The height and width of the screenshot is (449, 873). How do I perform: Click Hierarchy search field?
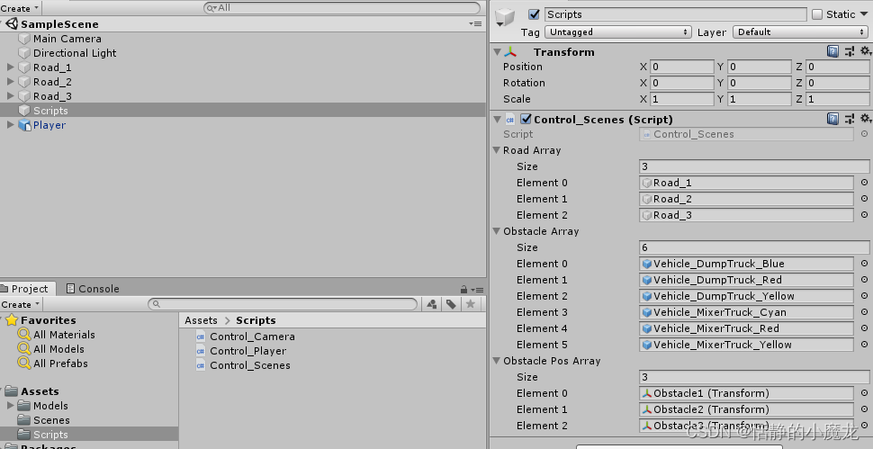coord(342,8)
